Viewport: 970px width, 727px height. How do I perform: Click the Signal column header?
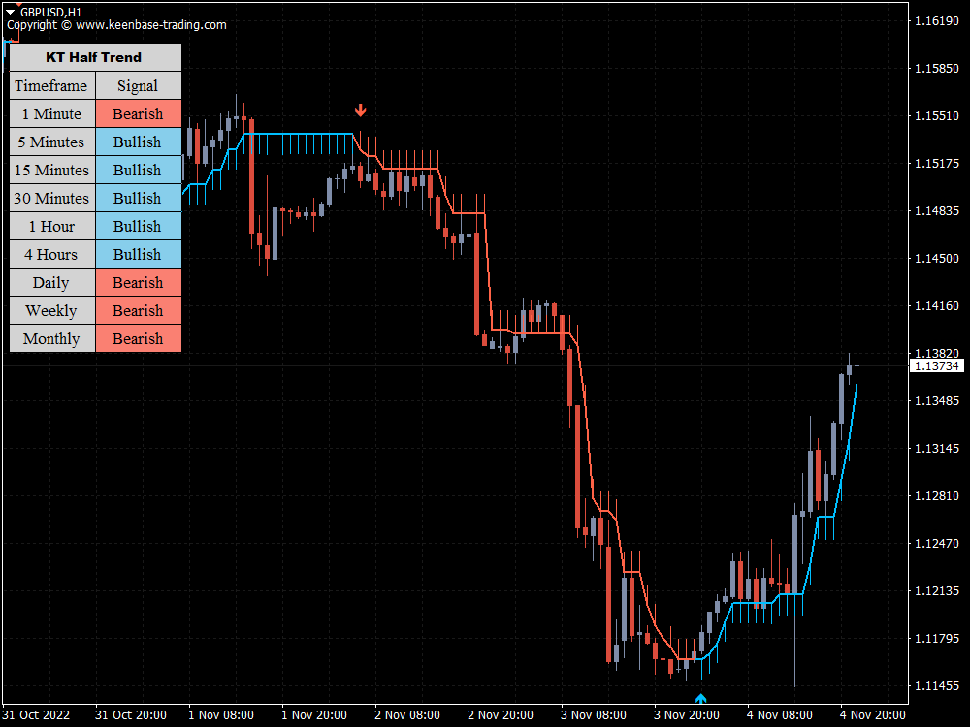139,85
